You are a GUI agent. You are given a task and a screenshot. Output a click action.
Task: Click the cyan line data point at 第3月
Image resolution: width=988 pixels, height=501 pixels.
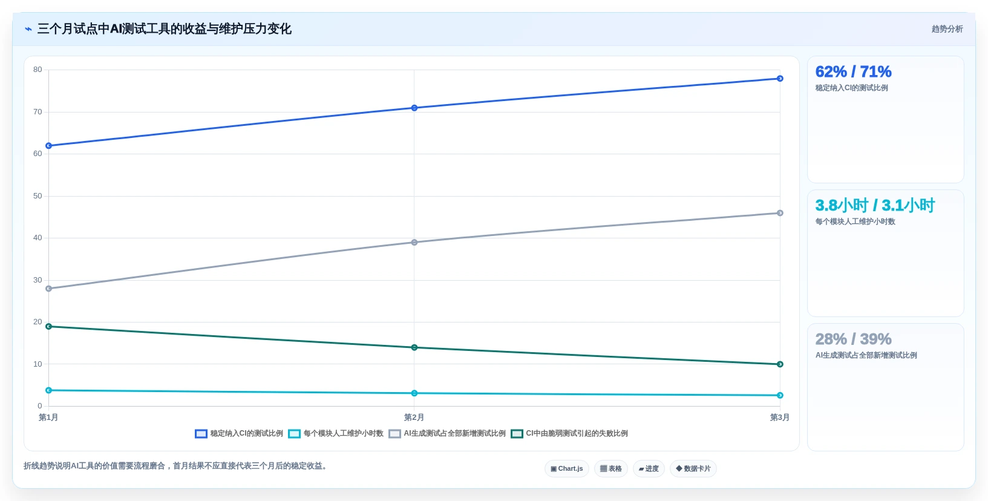click(x=780, y=396)
